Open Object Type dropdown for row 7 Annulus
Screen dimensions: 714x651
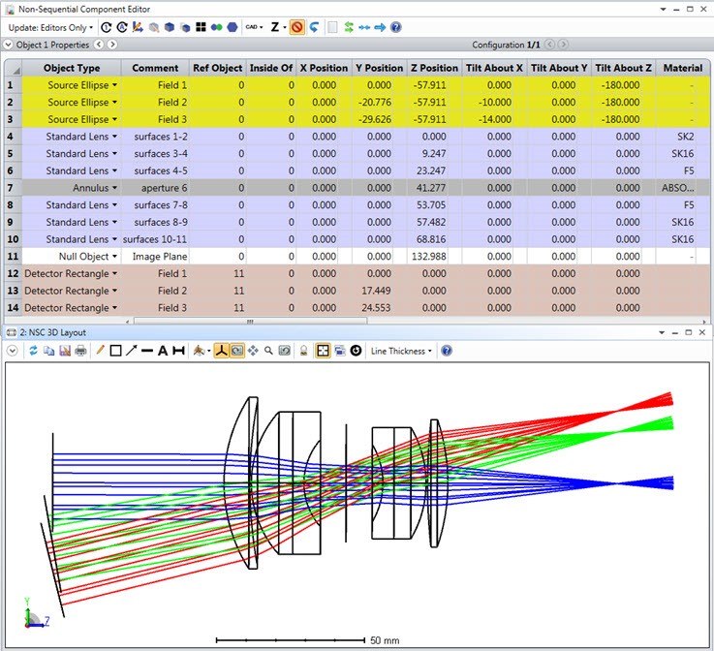point(114,188)
